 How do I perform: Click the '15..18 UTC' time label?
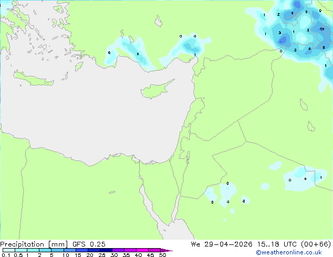click(277, 244)
